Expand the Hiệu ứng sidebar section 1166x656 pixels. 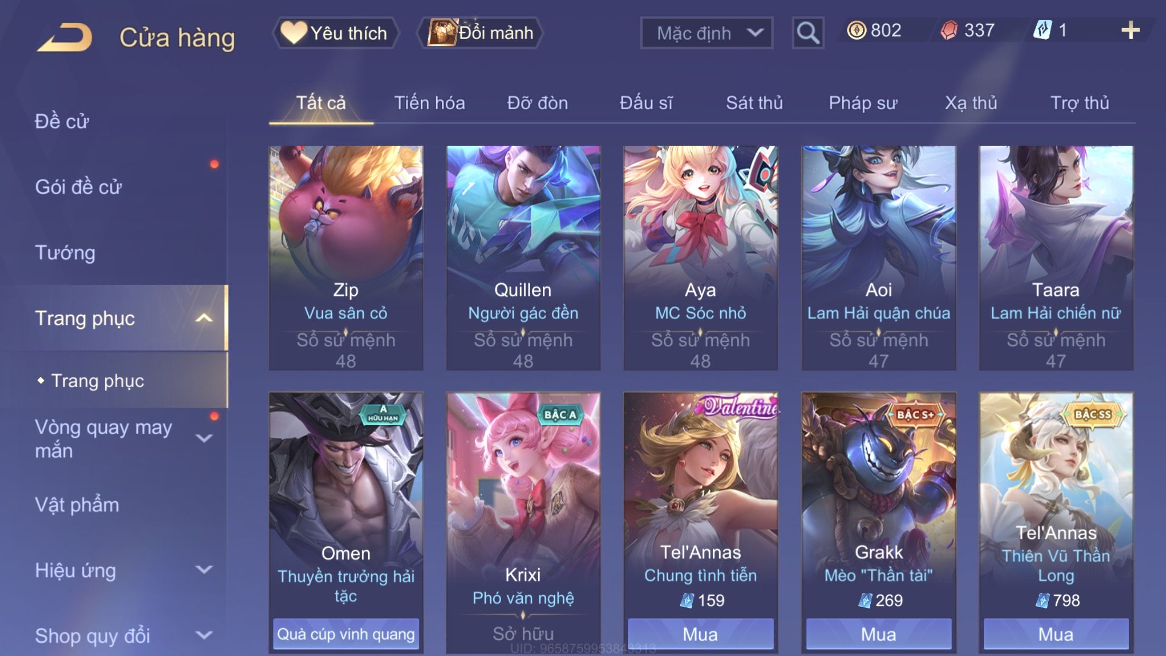[204, 569]
